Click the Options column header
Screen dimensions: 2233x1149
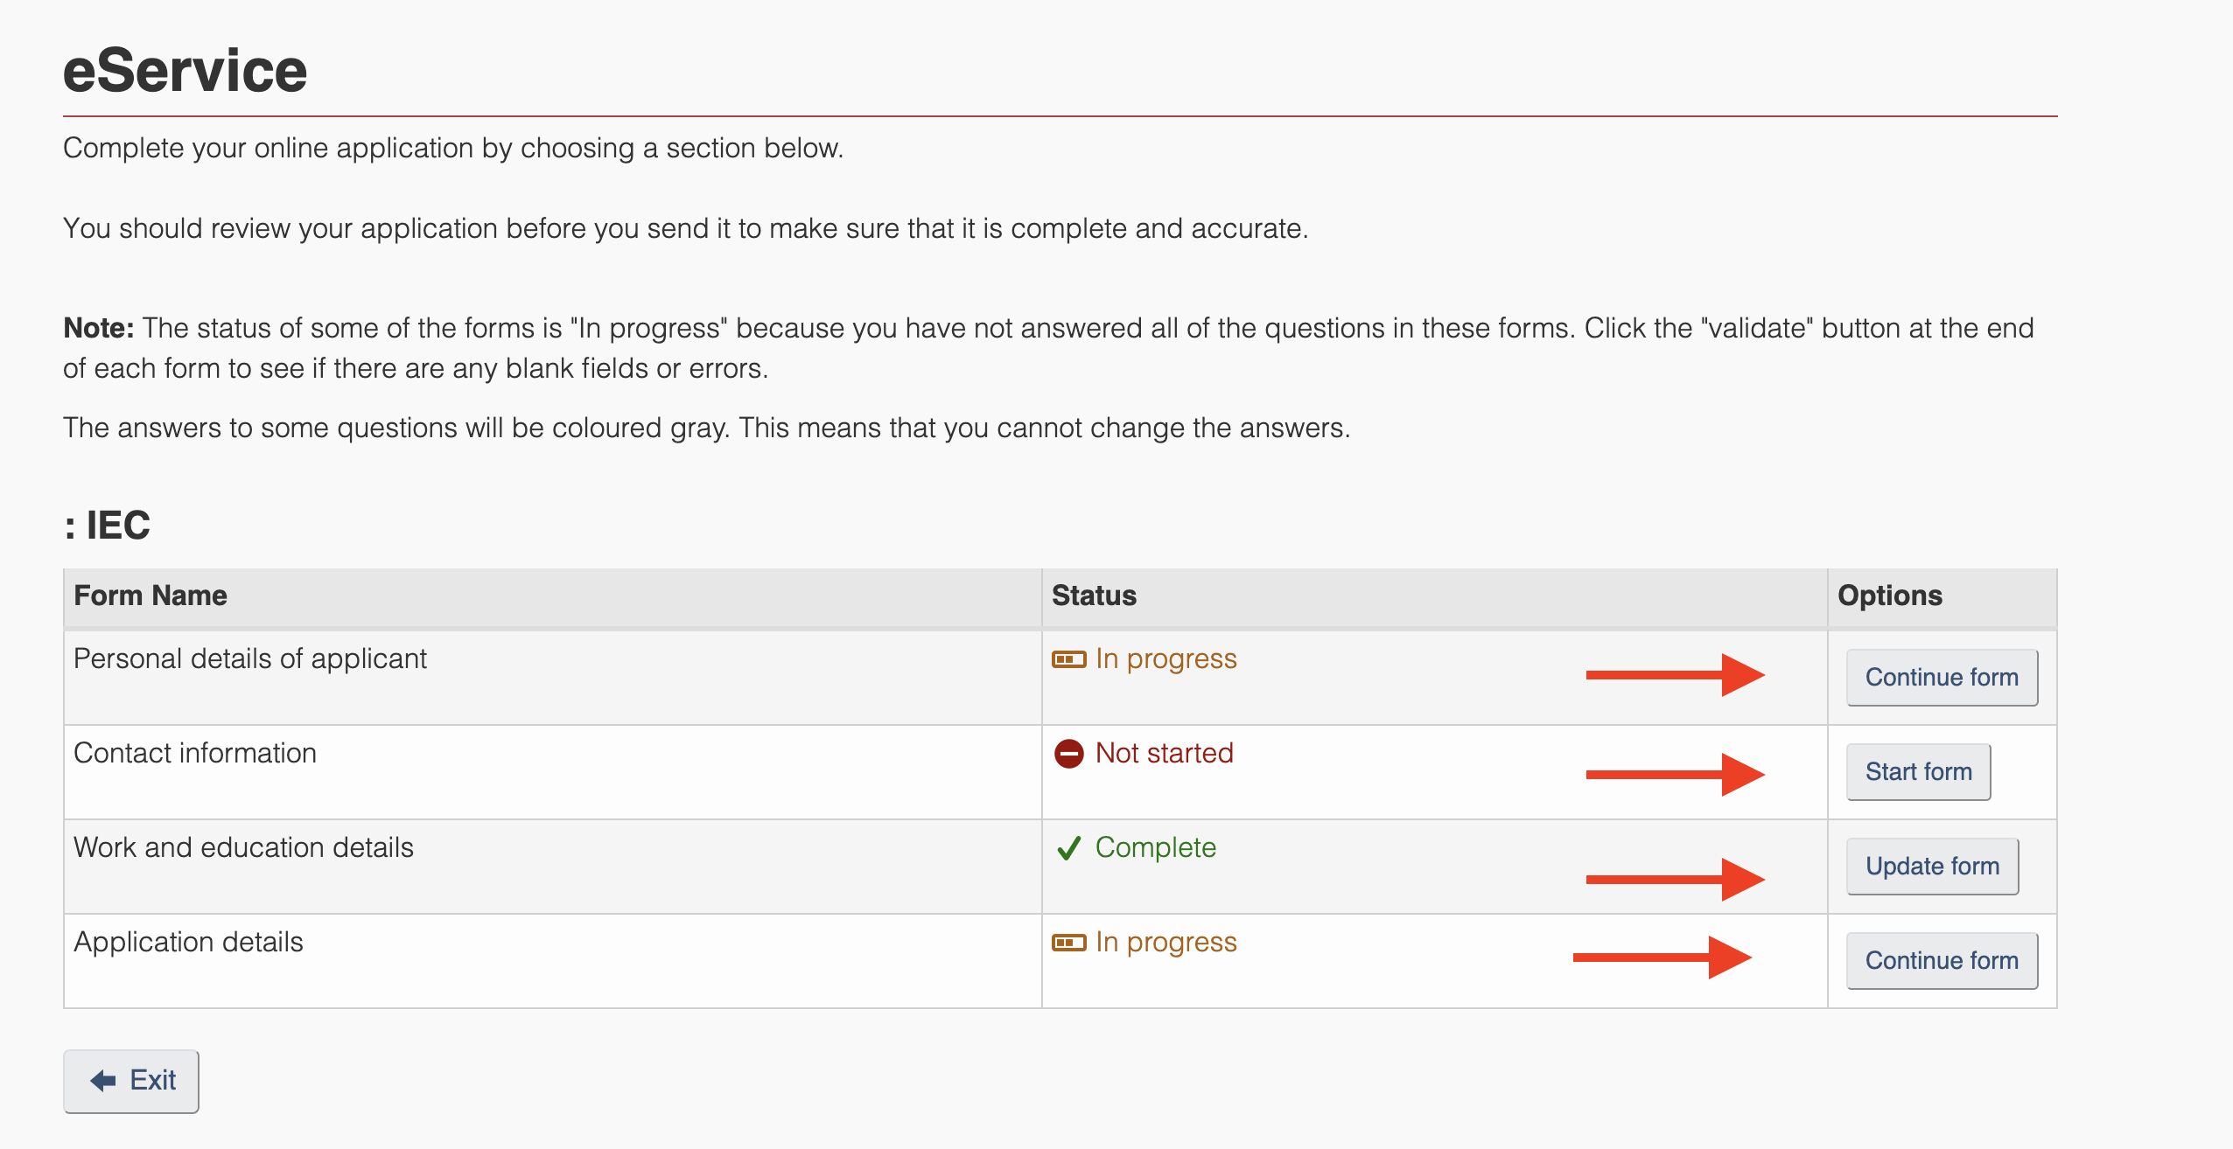(1889, 595)
